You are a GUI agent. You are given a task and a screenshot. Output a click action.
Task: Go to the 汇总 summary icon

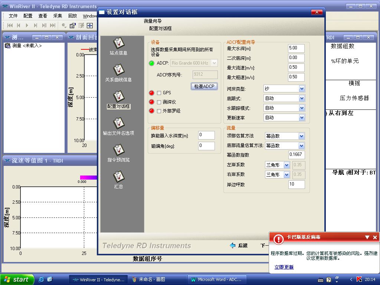pyautogui.click(x=118, y=177)
